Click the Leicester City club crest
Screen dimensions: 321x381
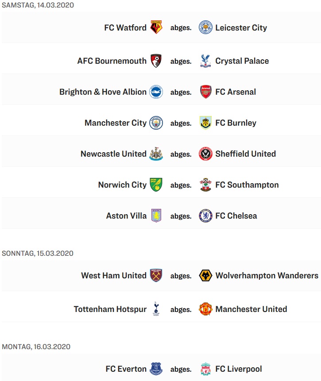click(x=205, y=27)
